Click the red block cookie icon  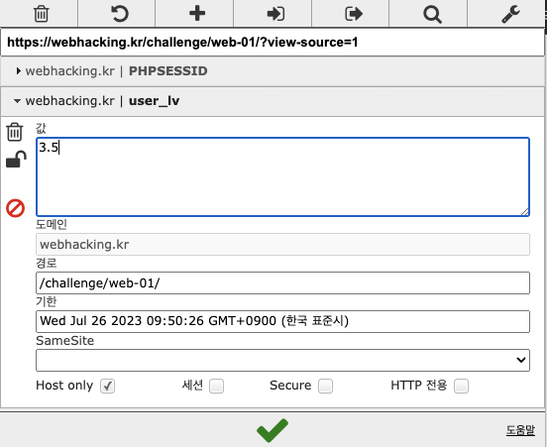15,208
